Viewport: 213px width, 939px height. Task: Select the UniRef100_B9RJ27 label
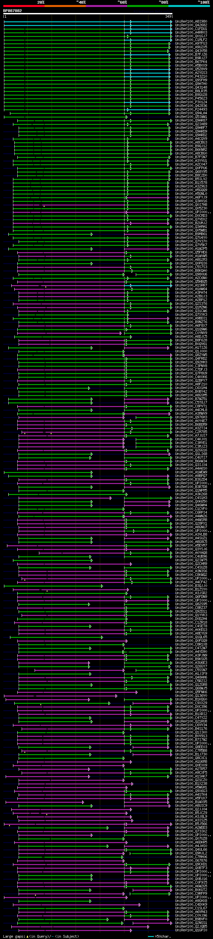[x=191, y=58]
